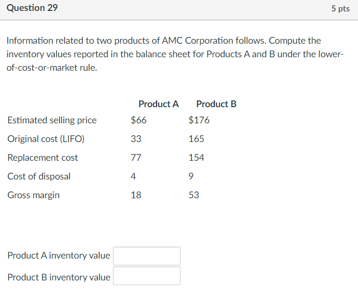Click the 165 original cost value
Screen dimensions: 358x308
click(x=196, y=139)
